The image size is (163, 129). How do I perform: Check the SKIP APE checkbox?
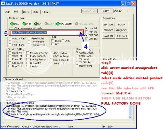[63, 41]
